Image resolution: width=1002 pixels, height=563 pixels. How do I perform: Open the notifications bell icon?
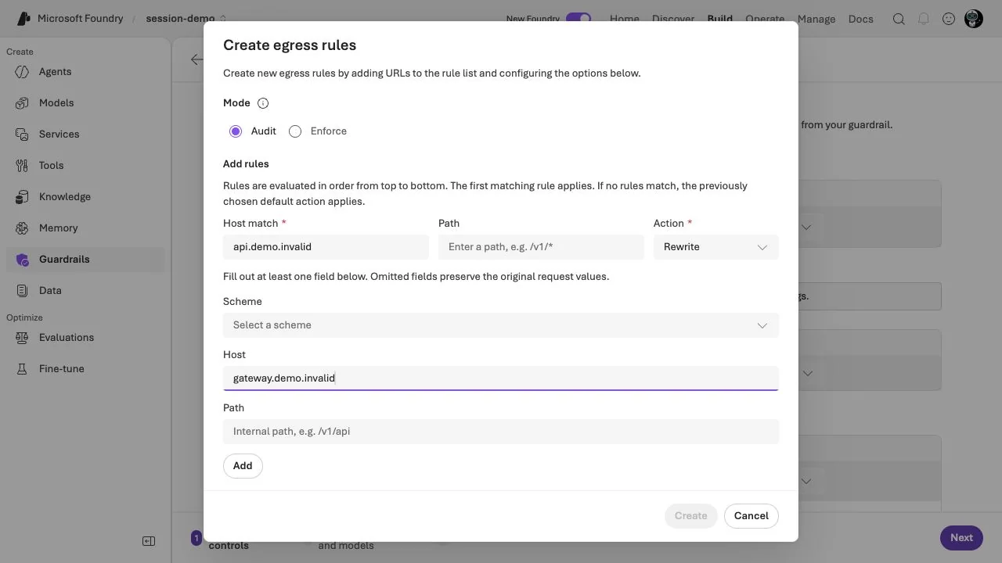(924, 19)
